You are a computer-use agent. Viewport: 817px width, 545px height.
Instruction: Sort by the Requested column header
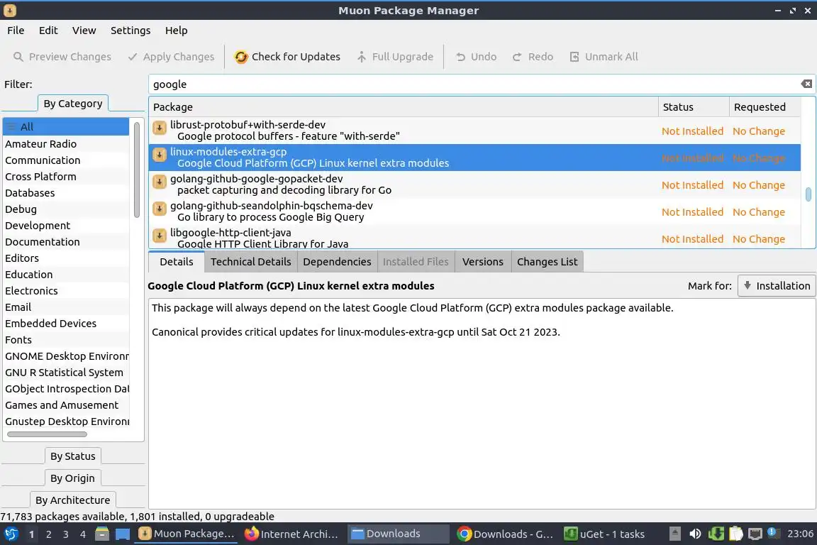pyautogui.click(x=765, y=107)
